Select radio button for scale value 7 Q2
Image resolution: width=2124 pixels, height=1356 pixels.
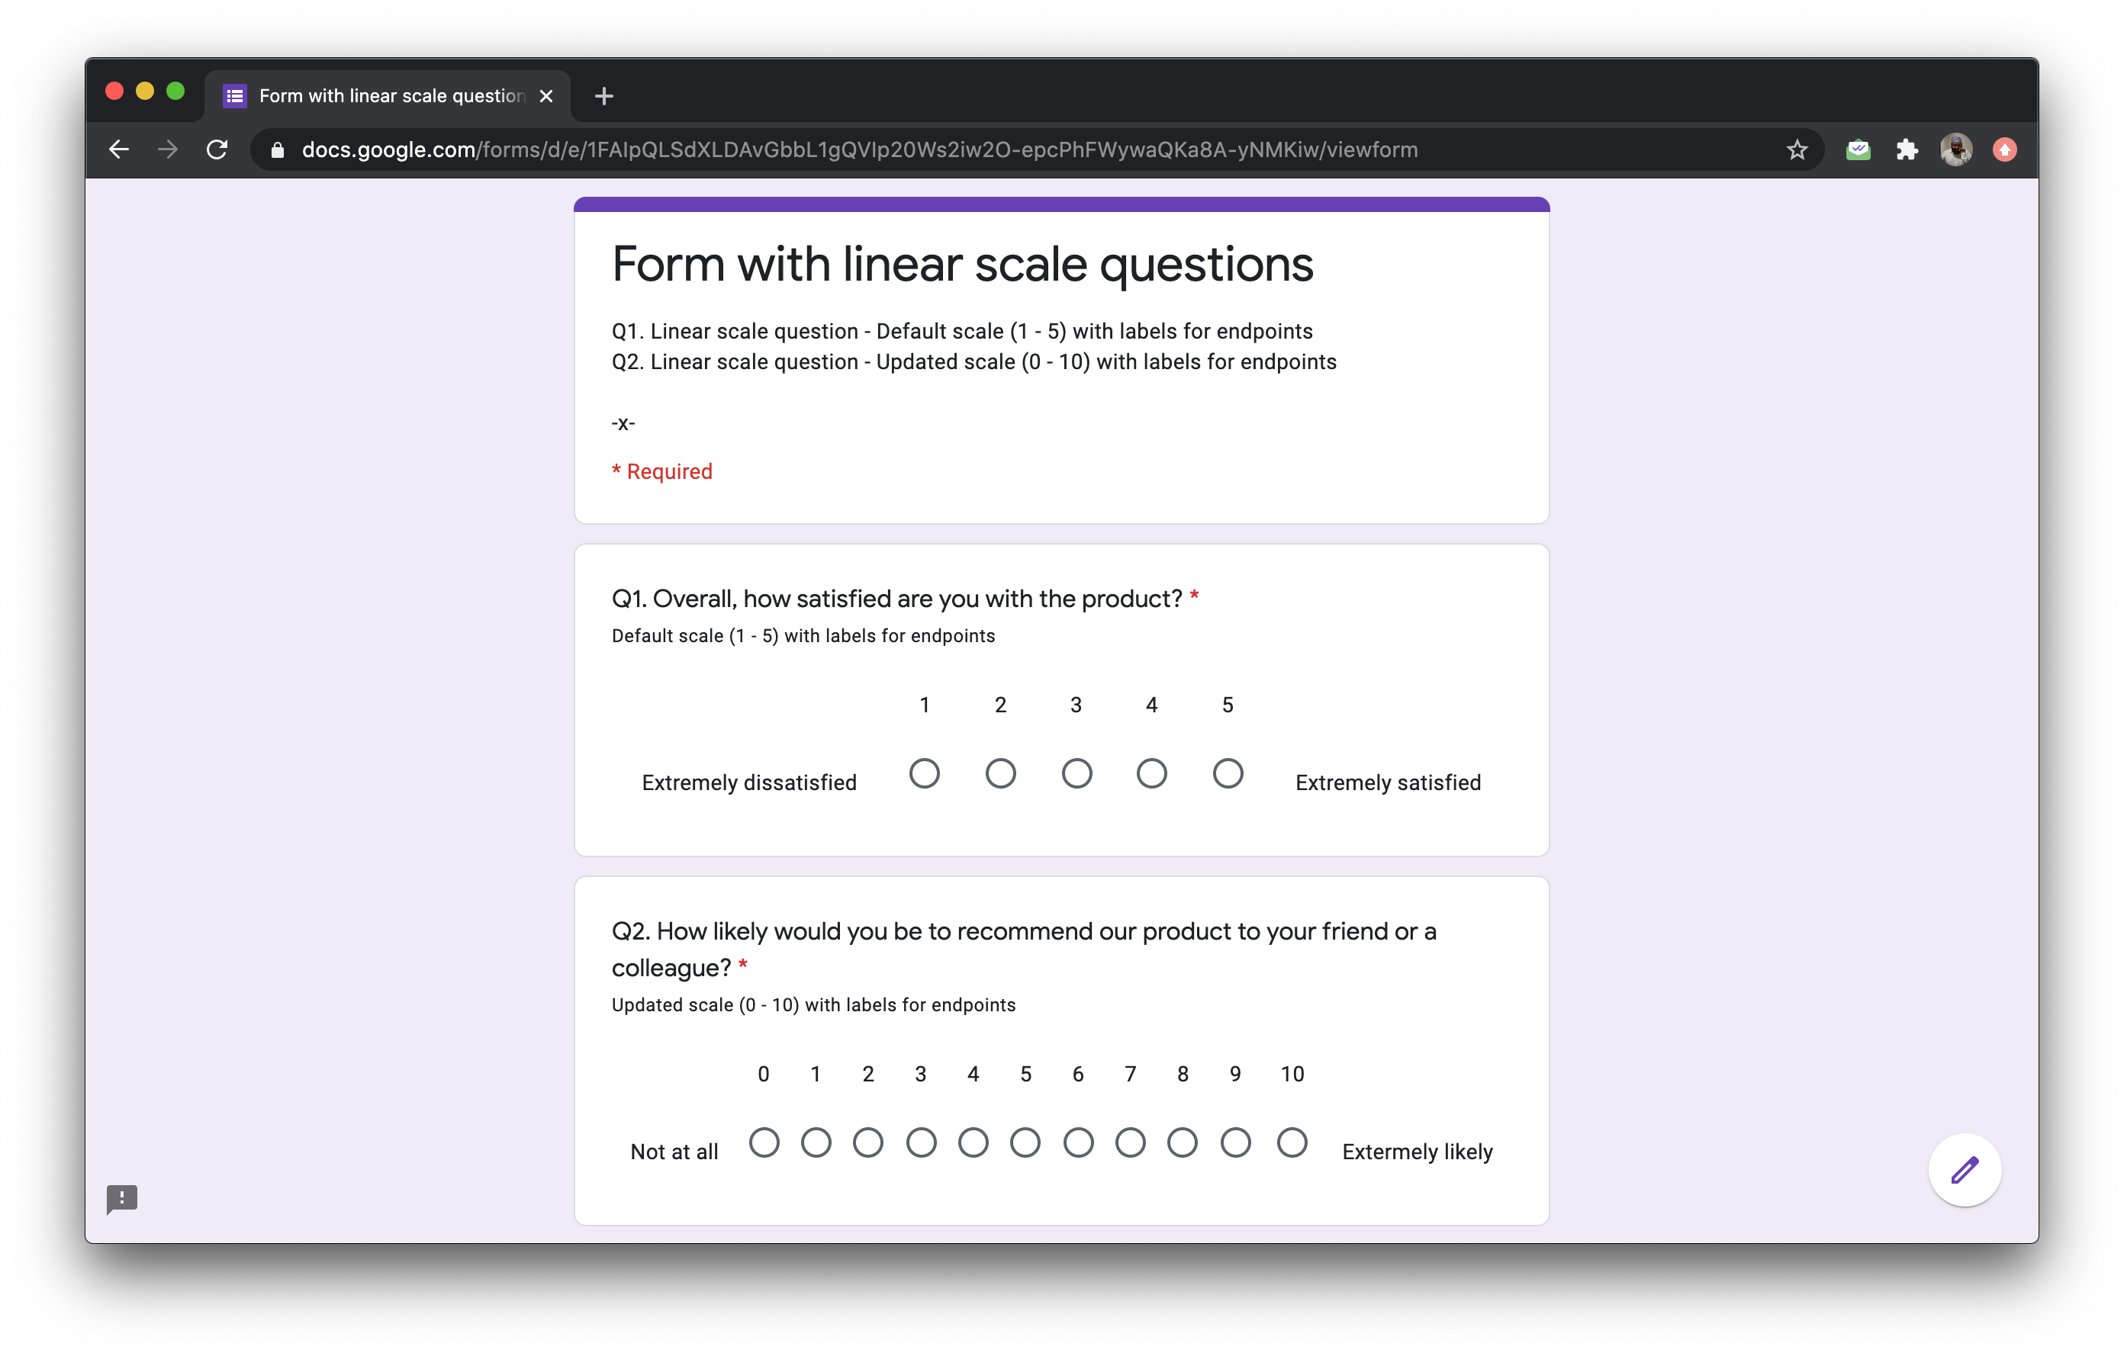[x=1130, y=1146]
